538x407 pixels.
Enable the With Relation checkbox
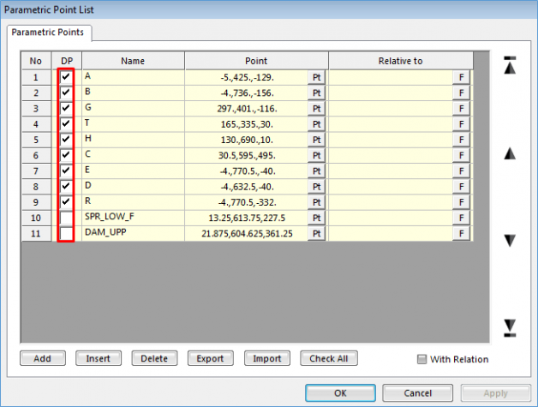pyautogui.click(x=421, y=359)
